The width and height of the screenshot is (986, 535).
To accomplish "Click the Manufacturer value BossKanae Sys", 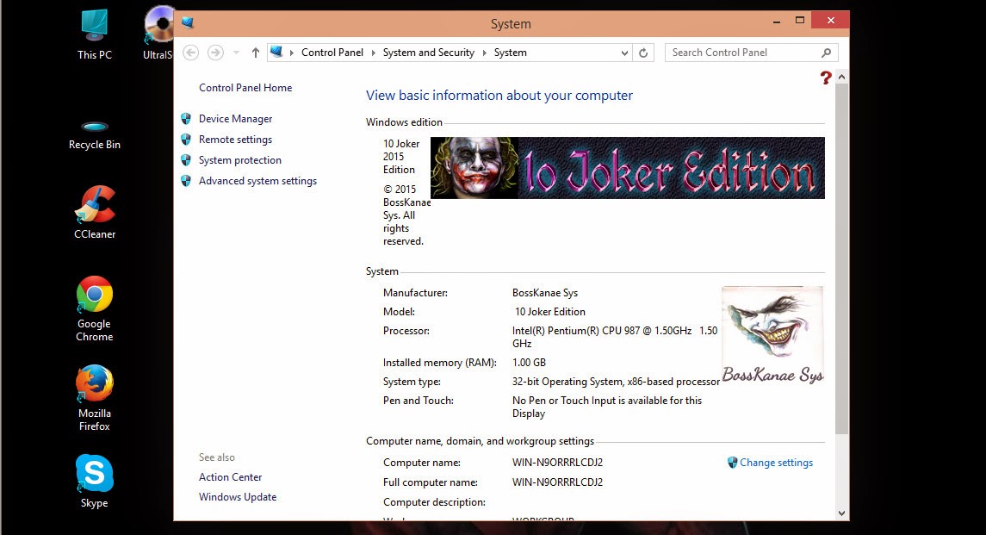I will click(544, 293).
